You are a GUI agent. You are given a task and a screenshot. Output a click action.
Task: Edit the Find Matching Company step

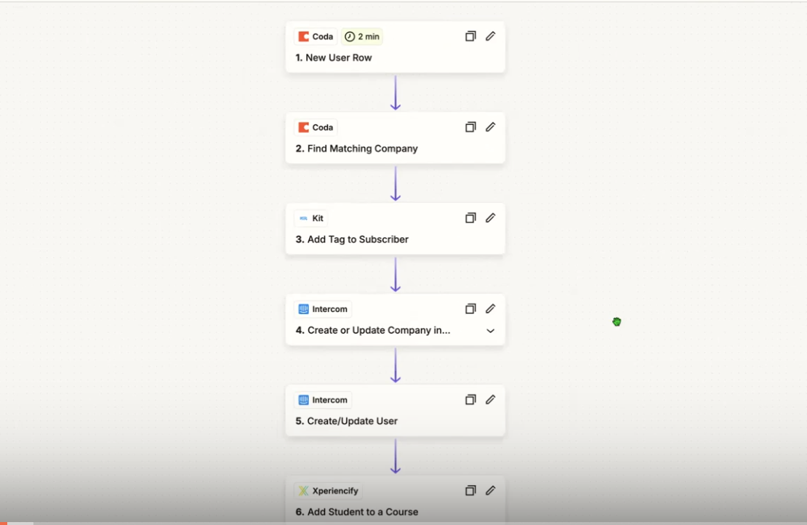point(491,127)
